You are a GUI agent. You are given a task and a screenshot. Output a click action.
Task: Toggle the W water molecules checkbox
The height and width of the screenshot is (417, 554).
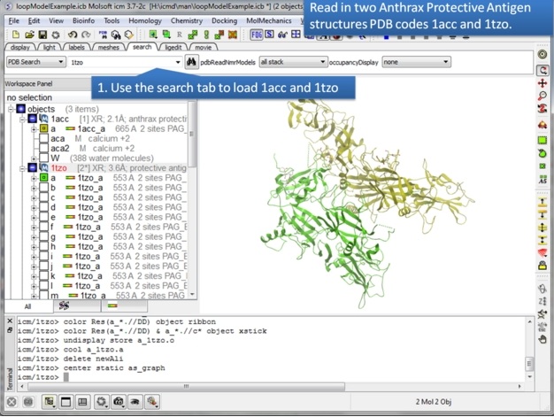click(x=43, y=158)
